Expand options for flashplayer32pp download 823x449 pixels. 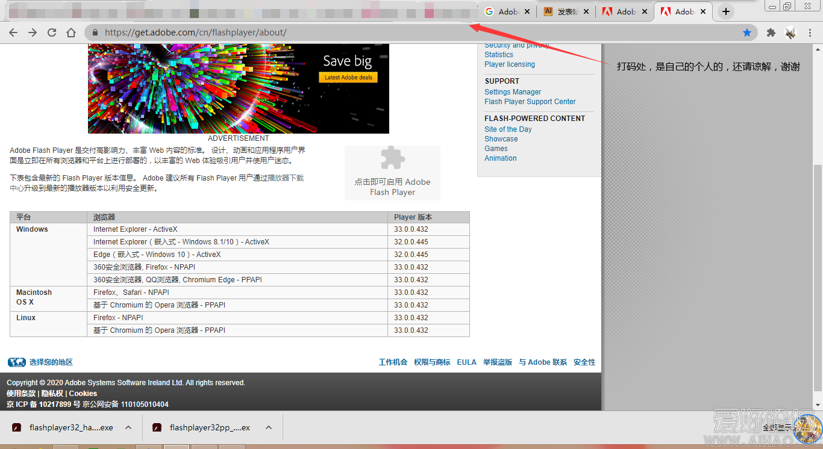(x=268, y=427)
